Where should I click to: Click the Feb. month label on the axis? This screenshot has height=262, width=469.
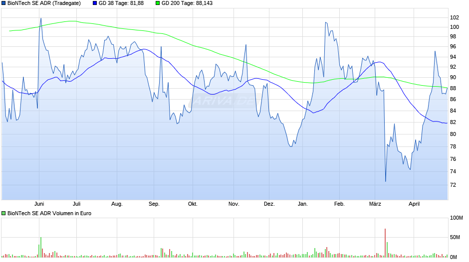coord(339,204)
